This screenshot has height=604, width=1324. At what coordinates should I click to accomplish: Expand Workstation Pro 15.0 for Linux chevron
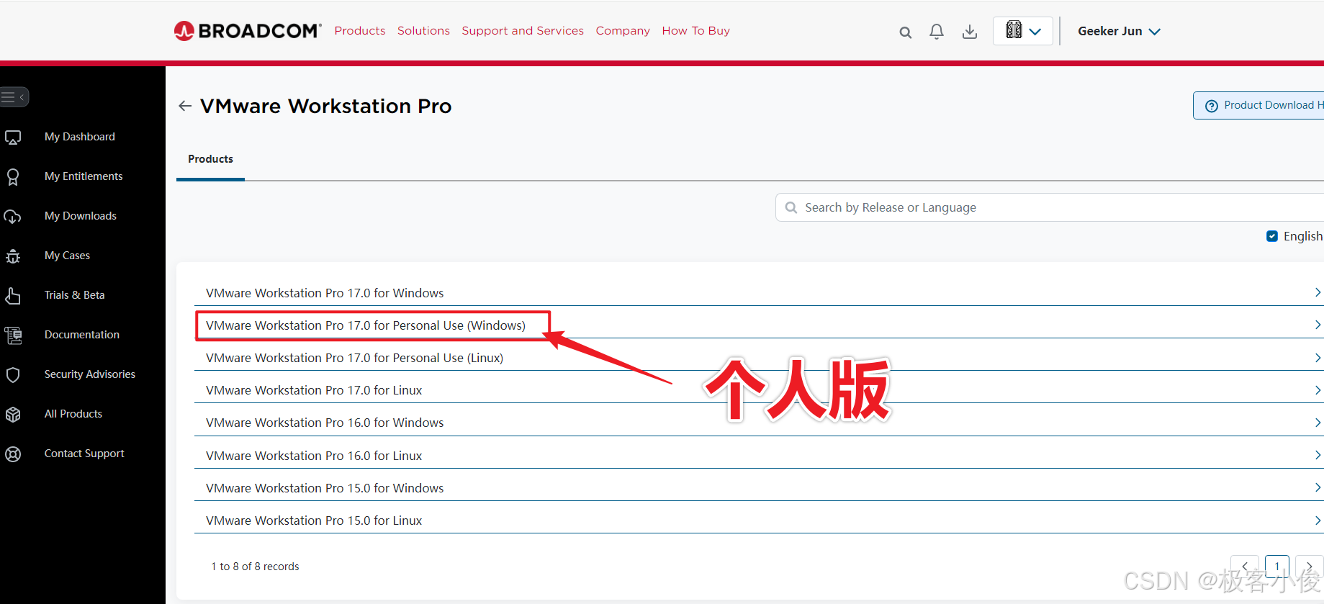[x=1318, y=520]
